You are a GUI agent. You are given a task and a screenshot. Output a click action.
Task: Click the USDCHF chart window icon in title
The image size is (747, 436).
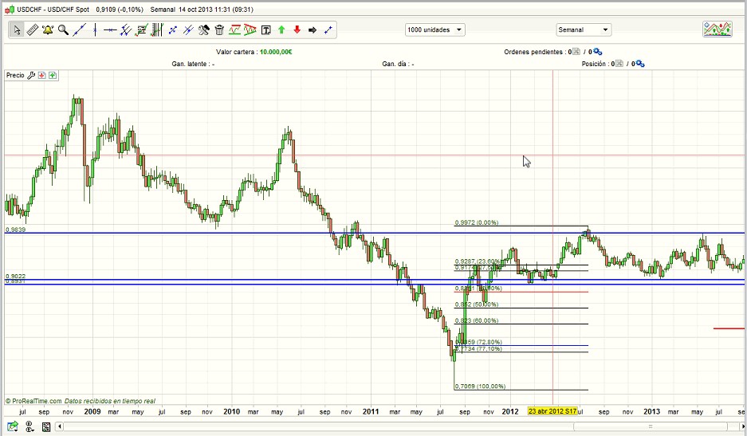coord(10,10)
